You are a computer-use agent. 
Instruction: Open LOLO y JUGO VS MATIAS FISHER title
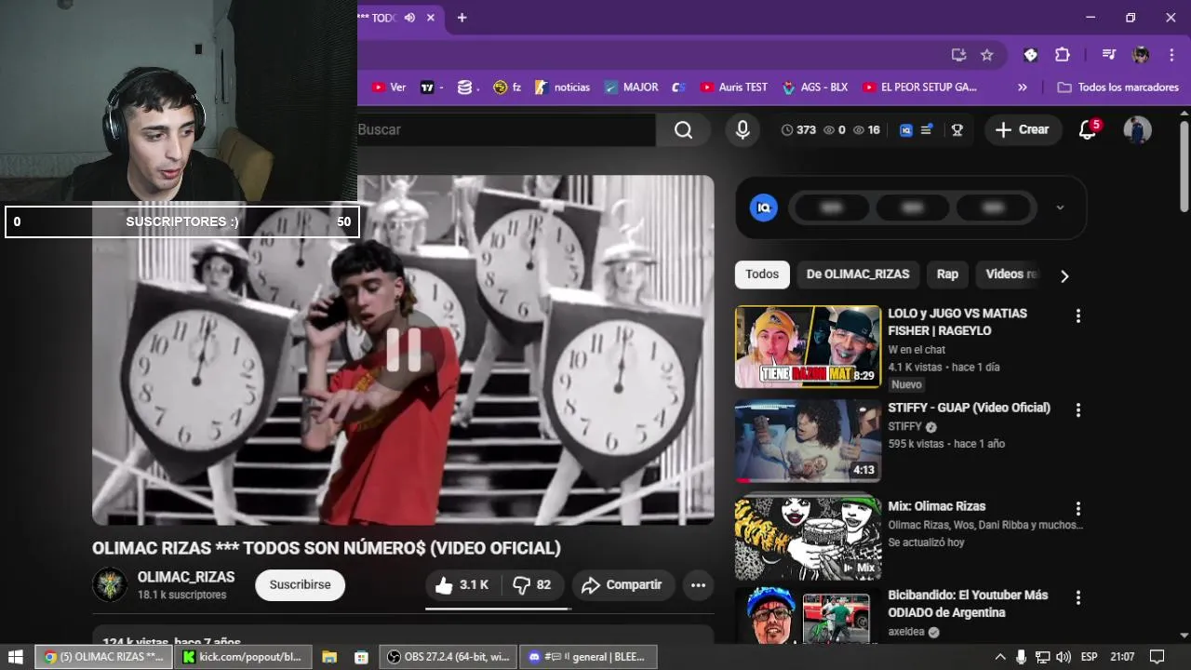point(957,322)
